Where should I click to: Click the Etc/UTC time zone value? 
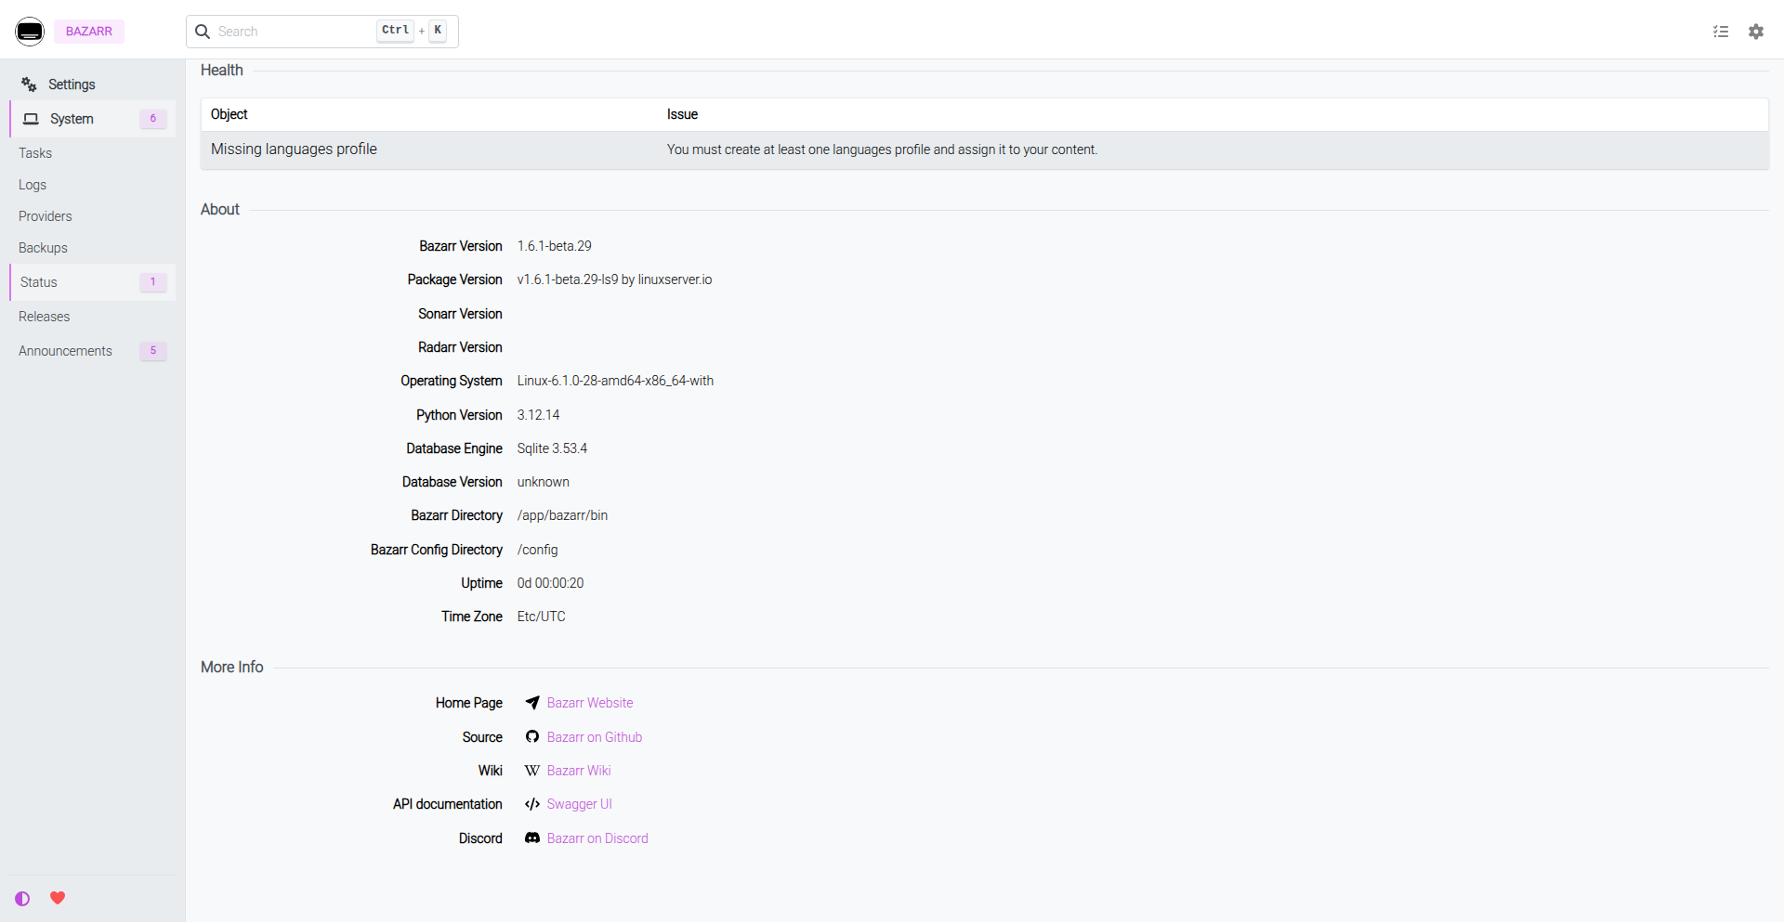click(x=542, y=617)
